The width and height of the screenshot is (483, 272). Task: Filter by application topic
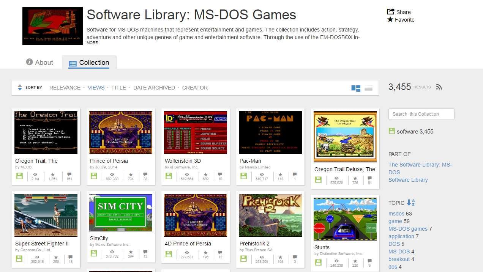pyautogui.click(x=401, y=236)
